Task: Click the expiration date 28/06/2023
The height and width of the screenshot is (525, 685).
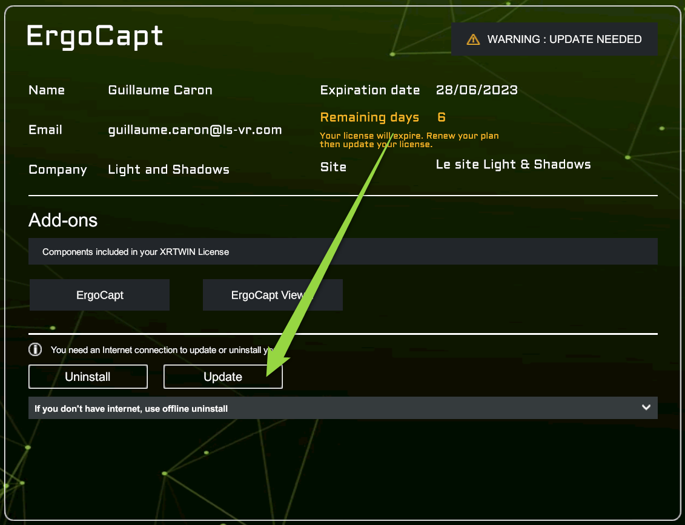Action: pos(477,90)
